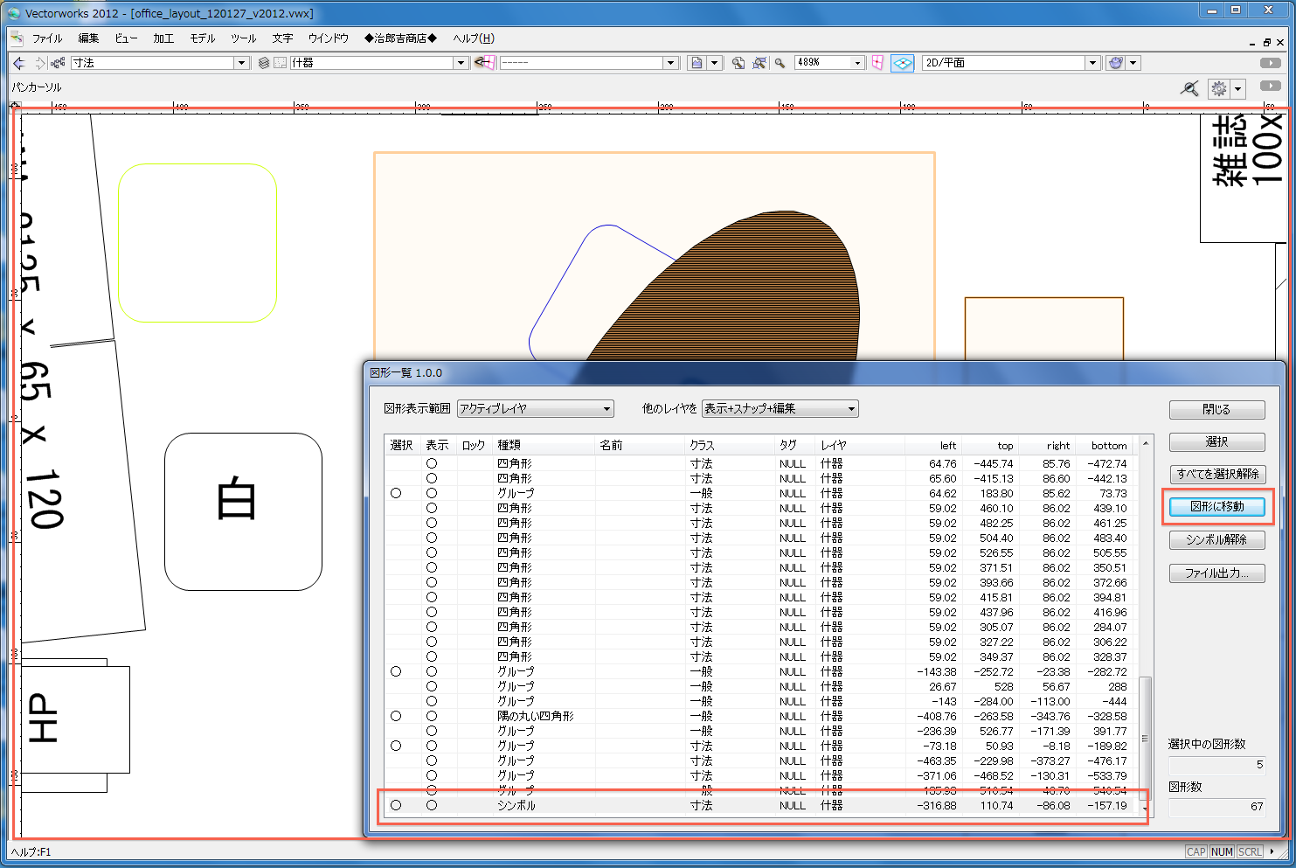Go to next view arrow
1296x868 pixels.
point(39,63)
